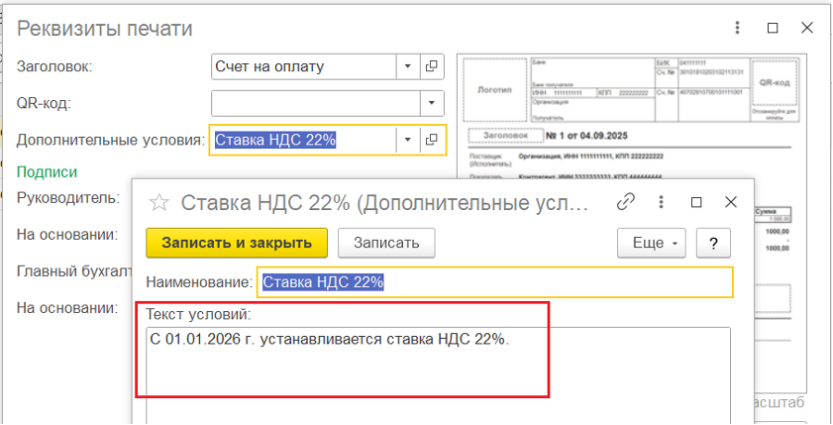
Task: Click the QR-код input field
Action: 315,103
